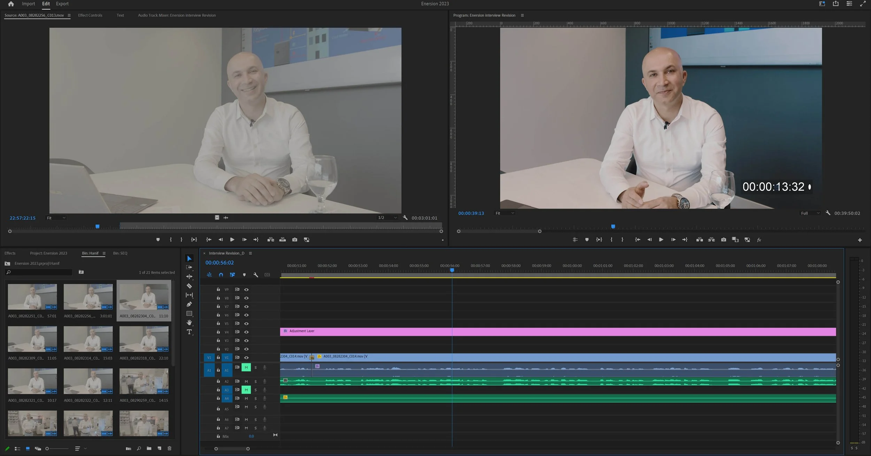Play the Program monitor sequence
Image resolution: width=871 pixels, height=456 pixels.
(661, 240)
